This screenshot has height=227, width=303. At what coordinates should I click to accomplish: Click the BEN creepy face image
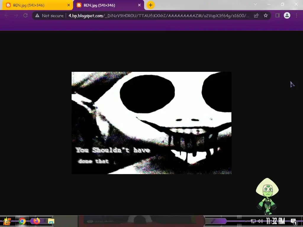(151, 123)
